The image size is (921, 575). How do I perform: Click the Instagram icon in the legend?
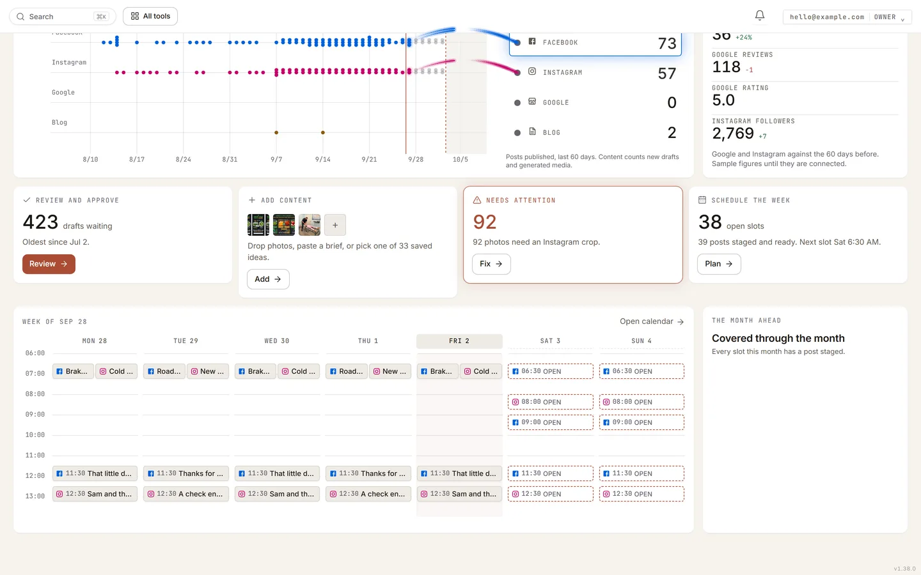tap(532, 72)
